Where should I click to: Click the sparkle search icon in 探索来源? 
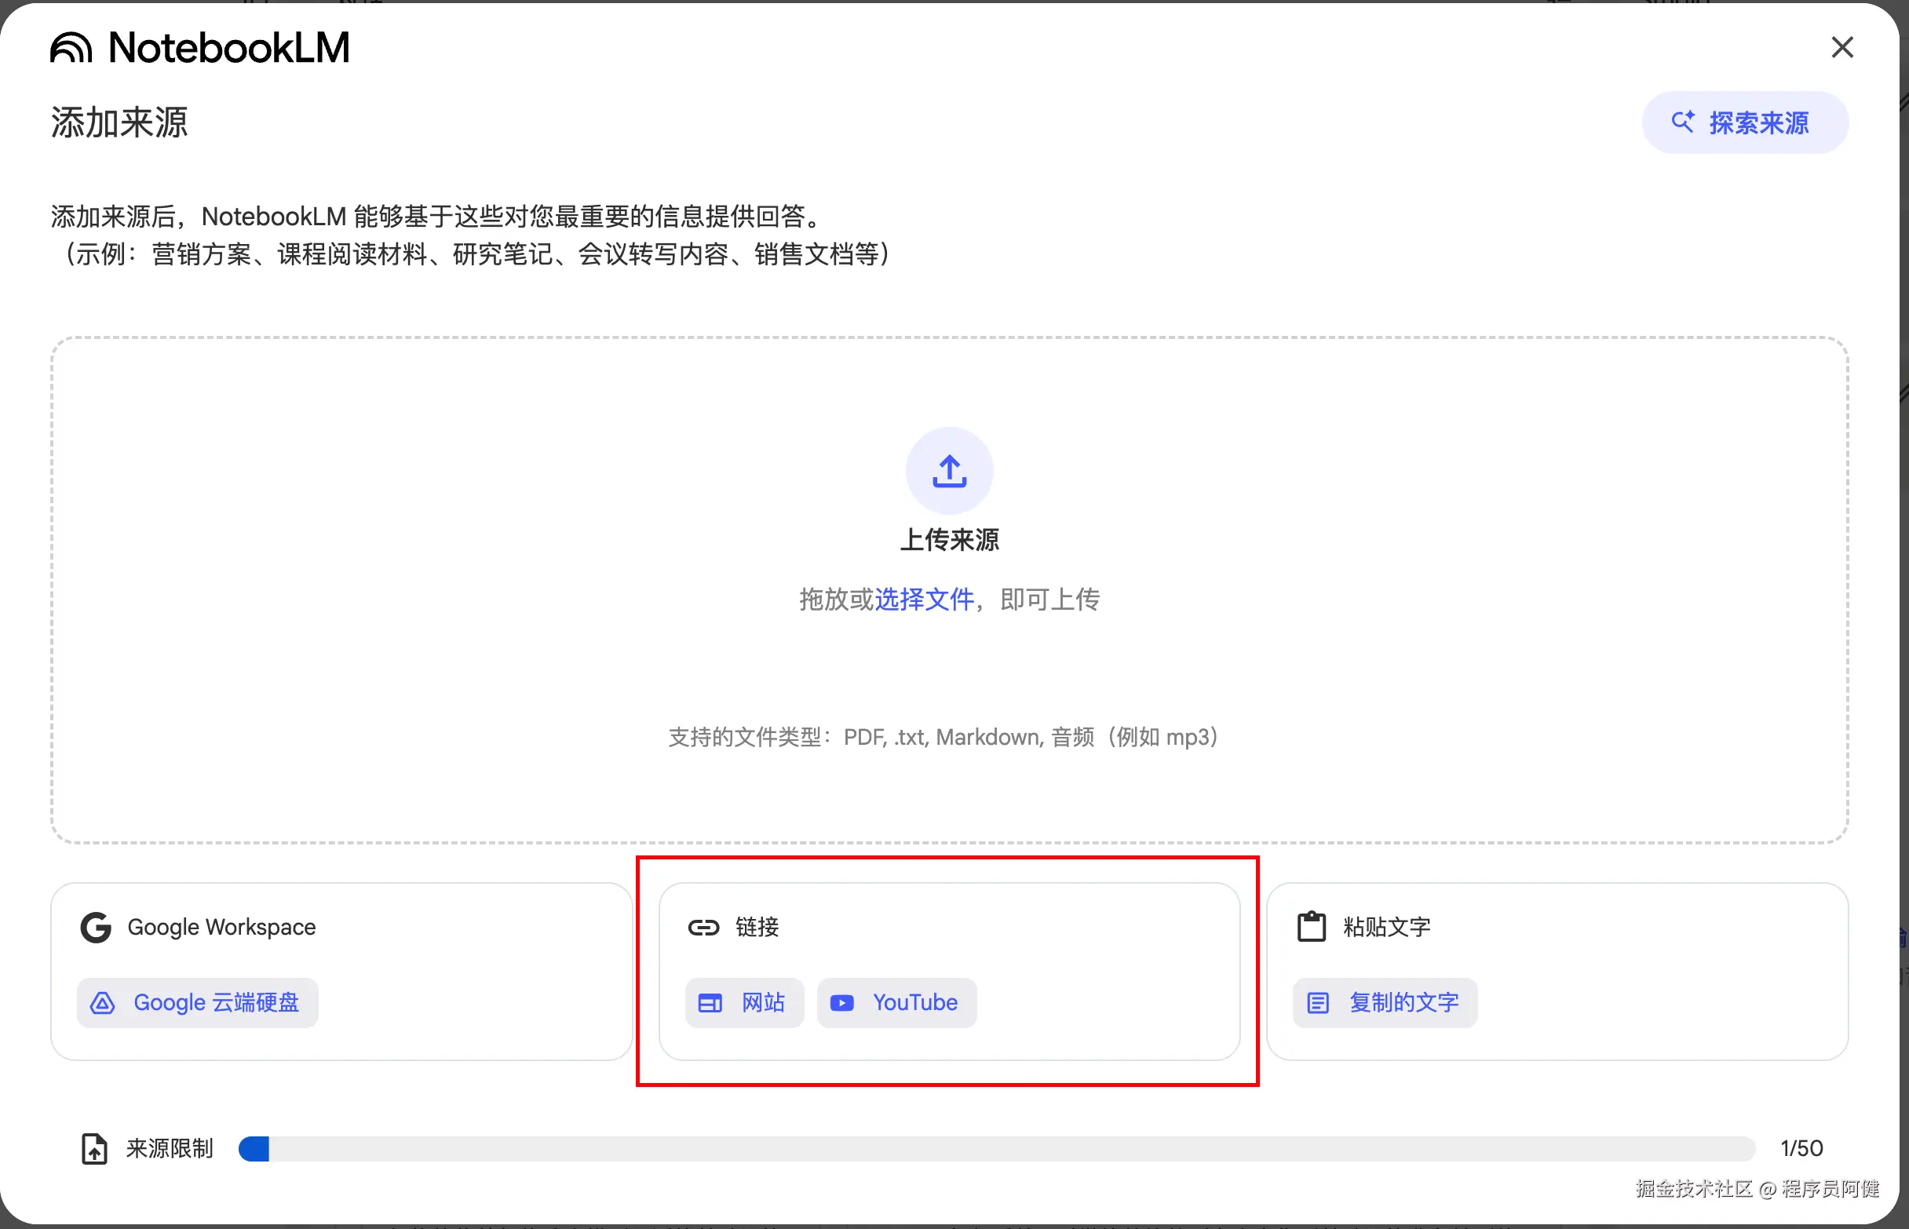(1682, 122)
